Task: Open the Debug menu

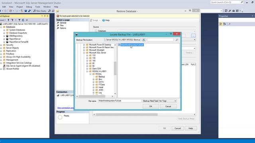Action: (29, 7)
